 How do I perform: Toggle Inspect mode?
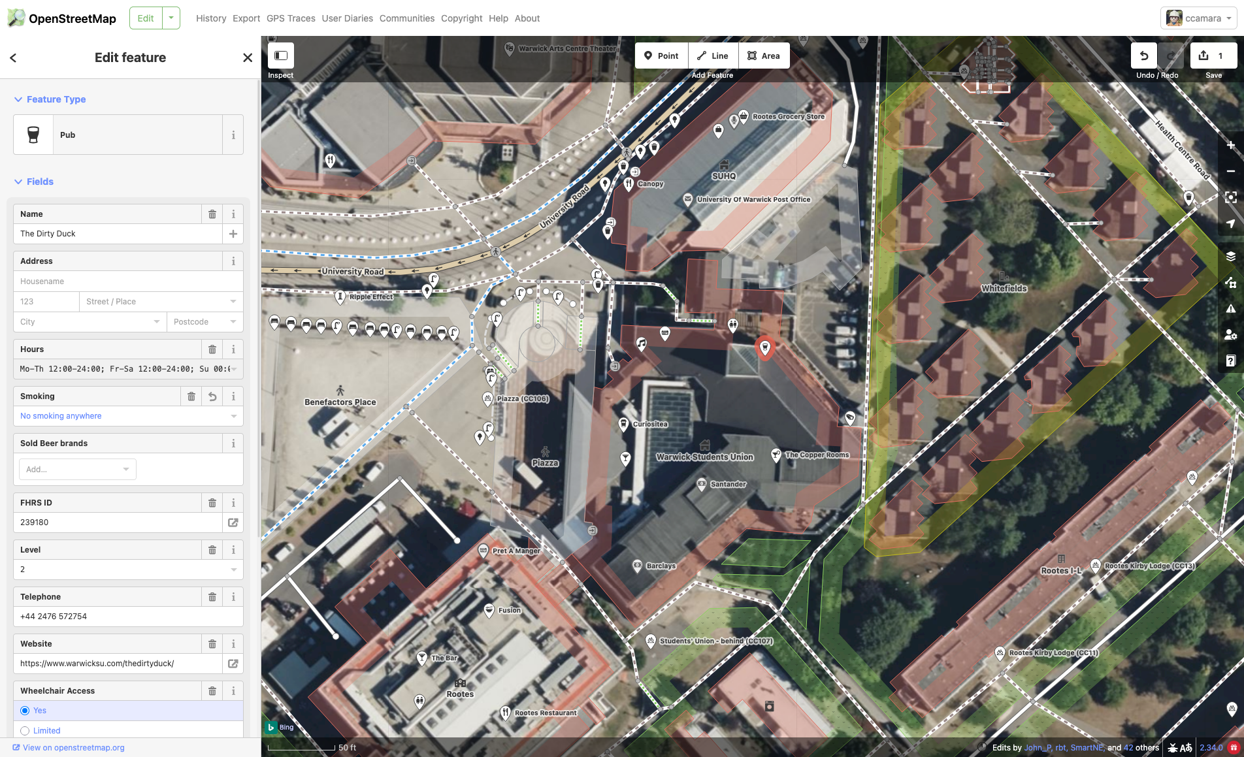[280, 57]
